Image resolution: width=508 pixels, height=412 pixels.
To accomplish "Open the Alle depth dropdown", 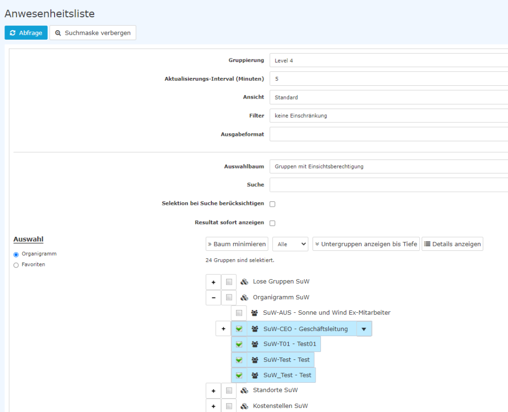I will tap(291, 244).
